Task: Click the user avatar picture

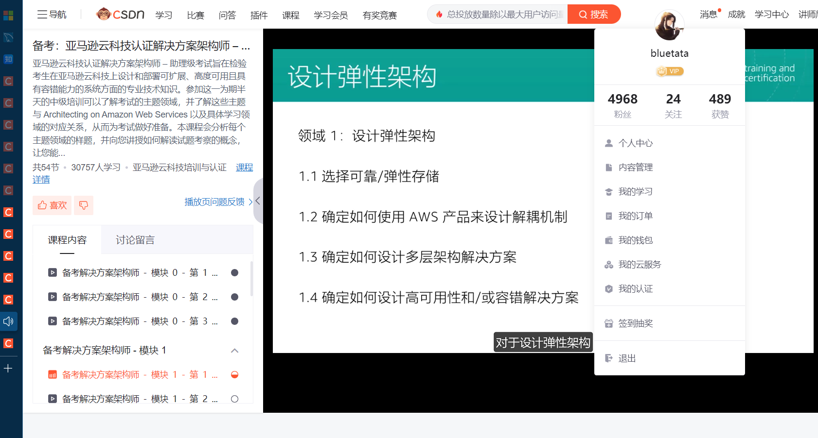Action: pyautogui.click(x=669, y=26)
